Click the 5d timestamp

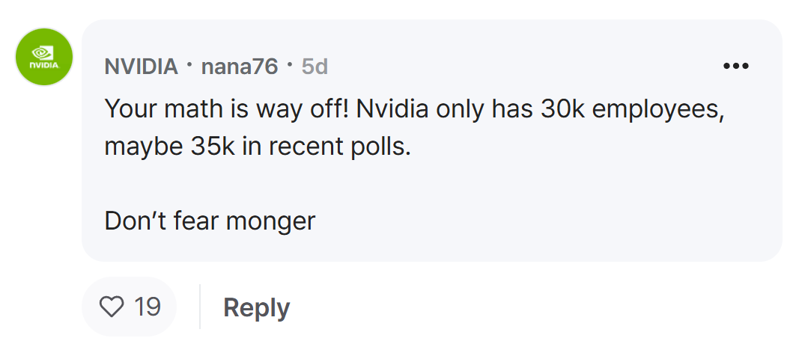point(315,67)
